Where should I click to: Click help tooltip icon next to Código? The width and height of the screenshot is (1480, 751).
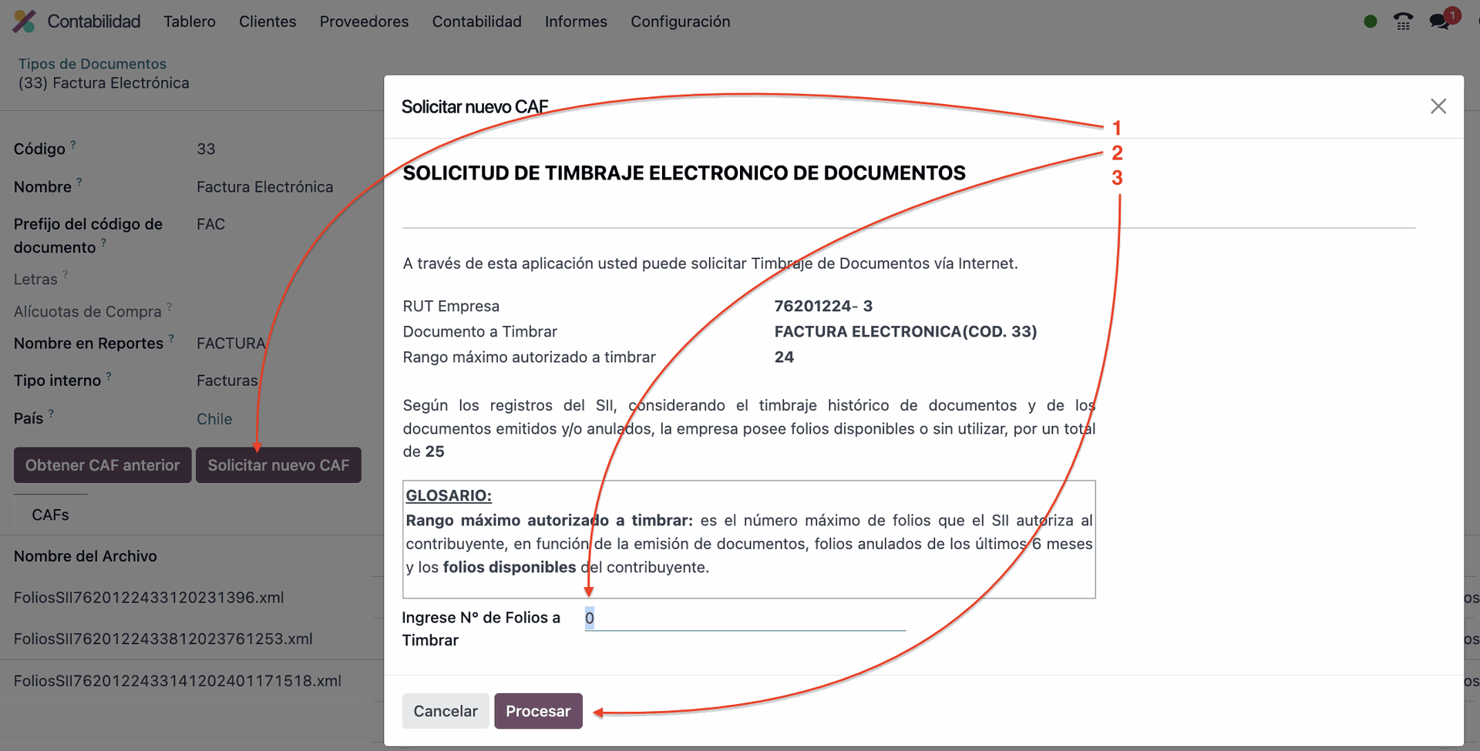tap(73, 144)
